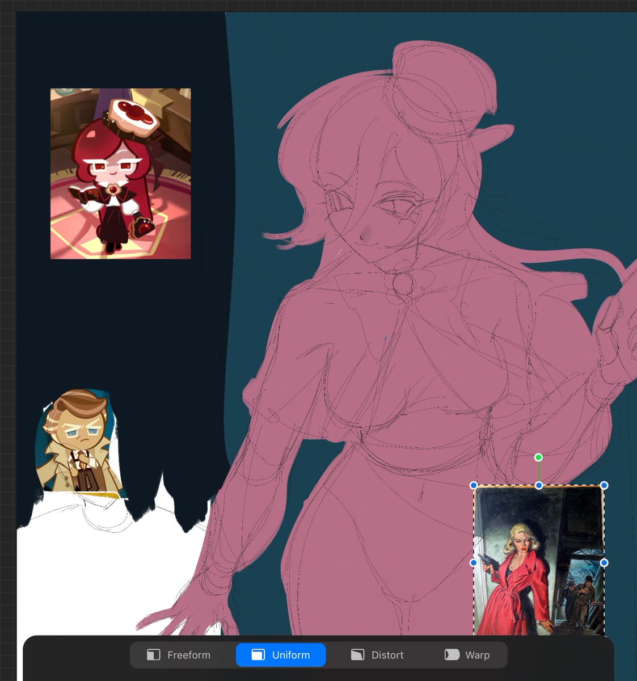Switch to the Distort transform mode
Screen dimensions: 637x681
coord(377,655)
